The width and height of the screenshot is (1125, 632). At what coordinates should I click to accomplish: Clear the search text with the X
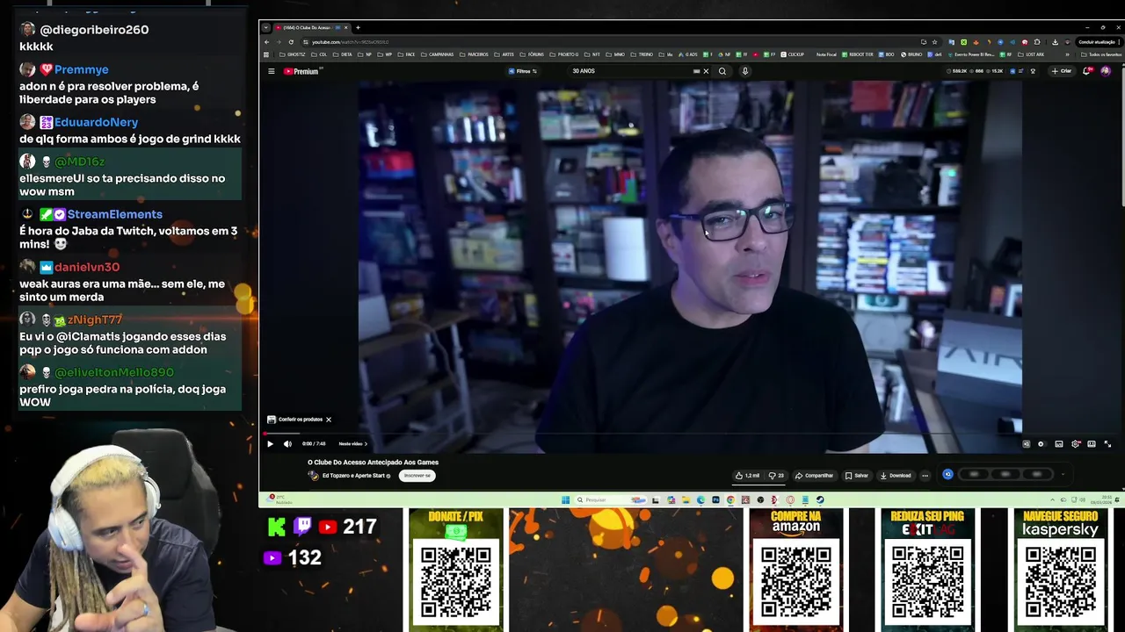point(705,71)
